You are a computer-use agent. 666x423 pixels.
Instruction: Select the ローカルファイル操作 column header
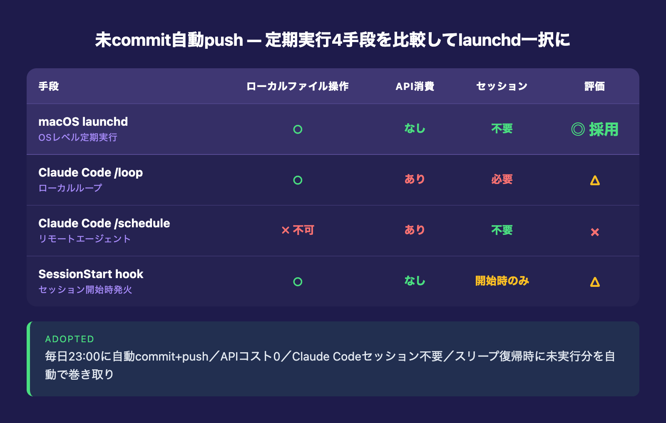coord(298,86)
